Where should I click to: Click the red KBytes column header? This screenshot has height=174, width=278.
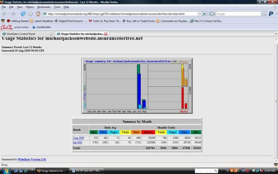point(148,132)
